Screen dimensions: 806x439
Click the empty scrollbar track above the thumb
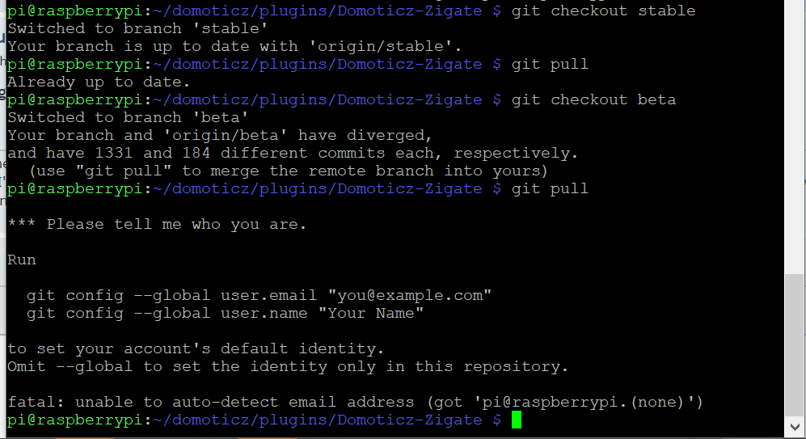(x=795, y=137)
